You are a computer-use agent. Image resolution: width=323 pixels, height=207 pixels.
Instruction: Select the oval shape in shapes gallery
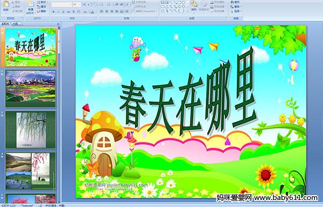pos(184,3)
